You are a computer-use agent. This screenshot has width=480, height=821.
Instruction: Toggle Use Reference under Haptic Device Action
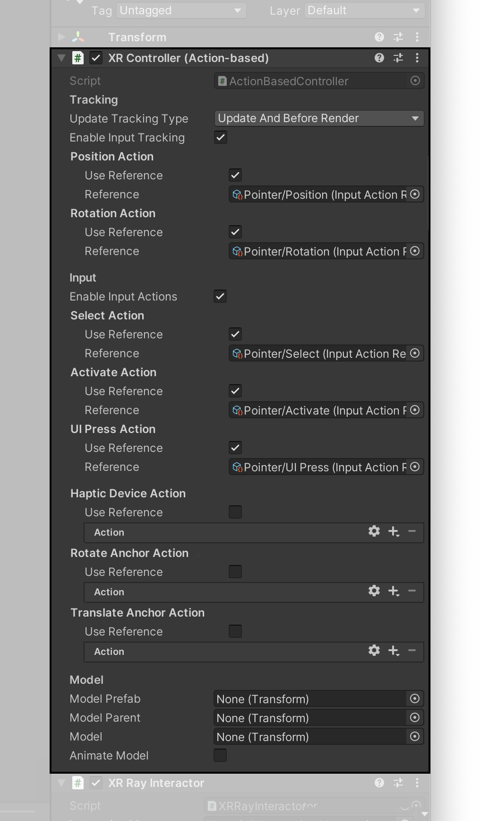click(235, 512)
